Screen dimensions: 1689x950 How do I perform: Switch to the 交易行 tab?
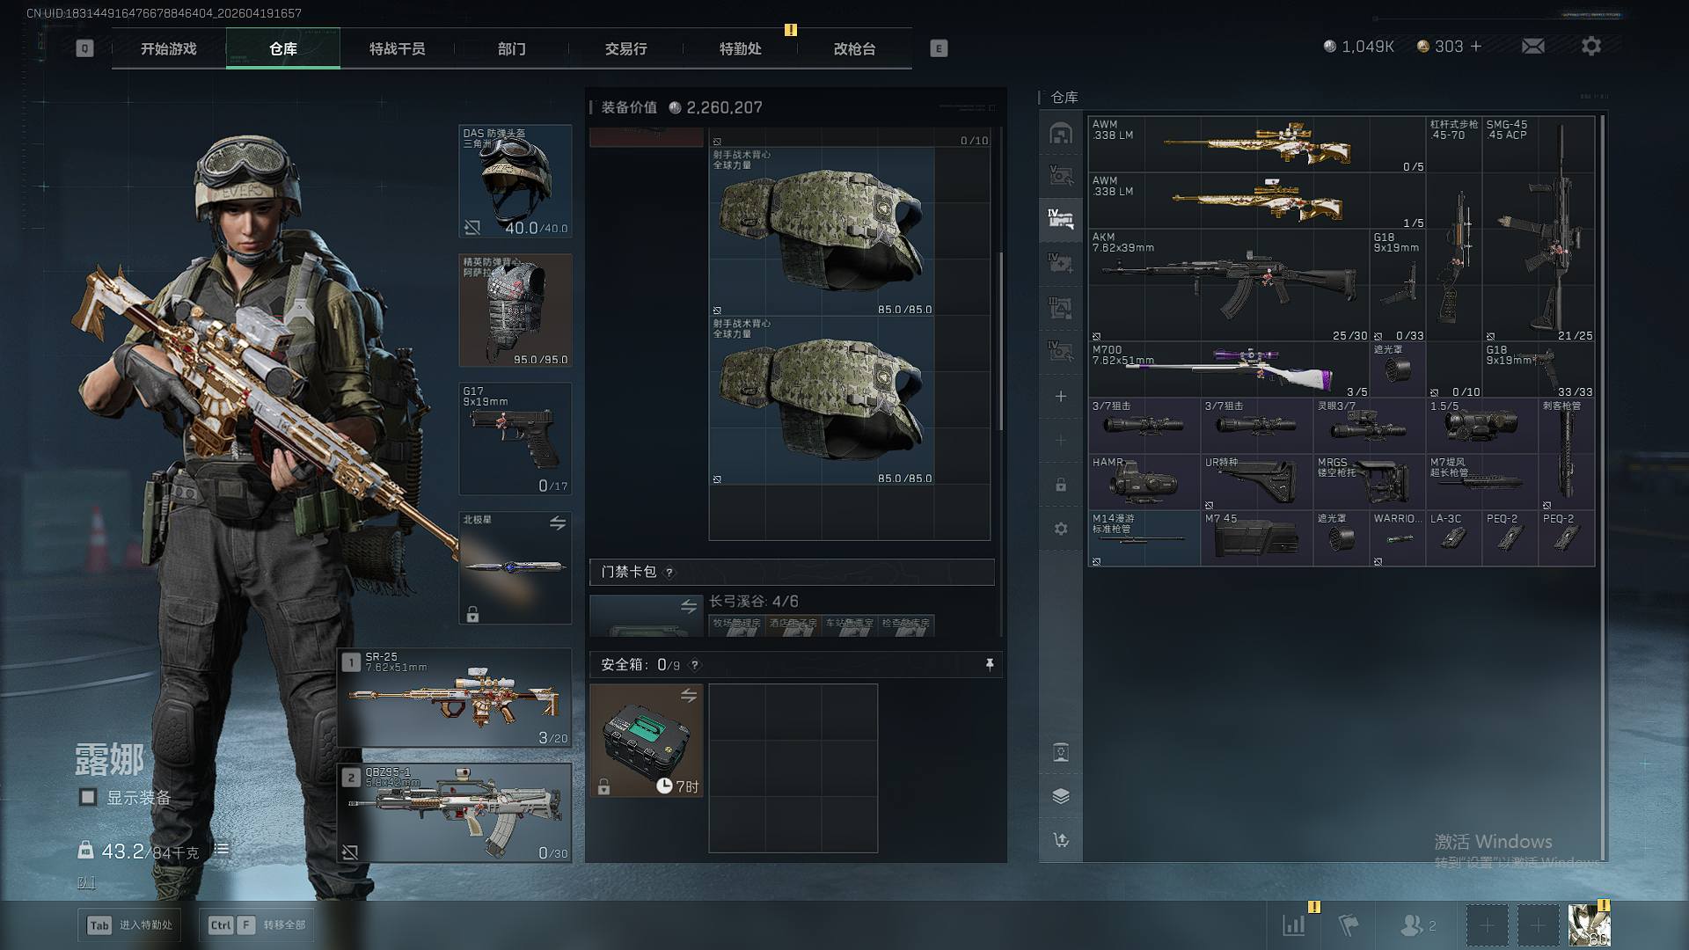point(625,49)
